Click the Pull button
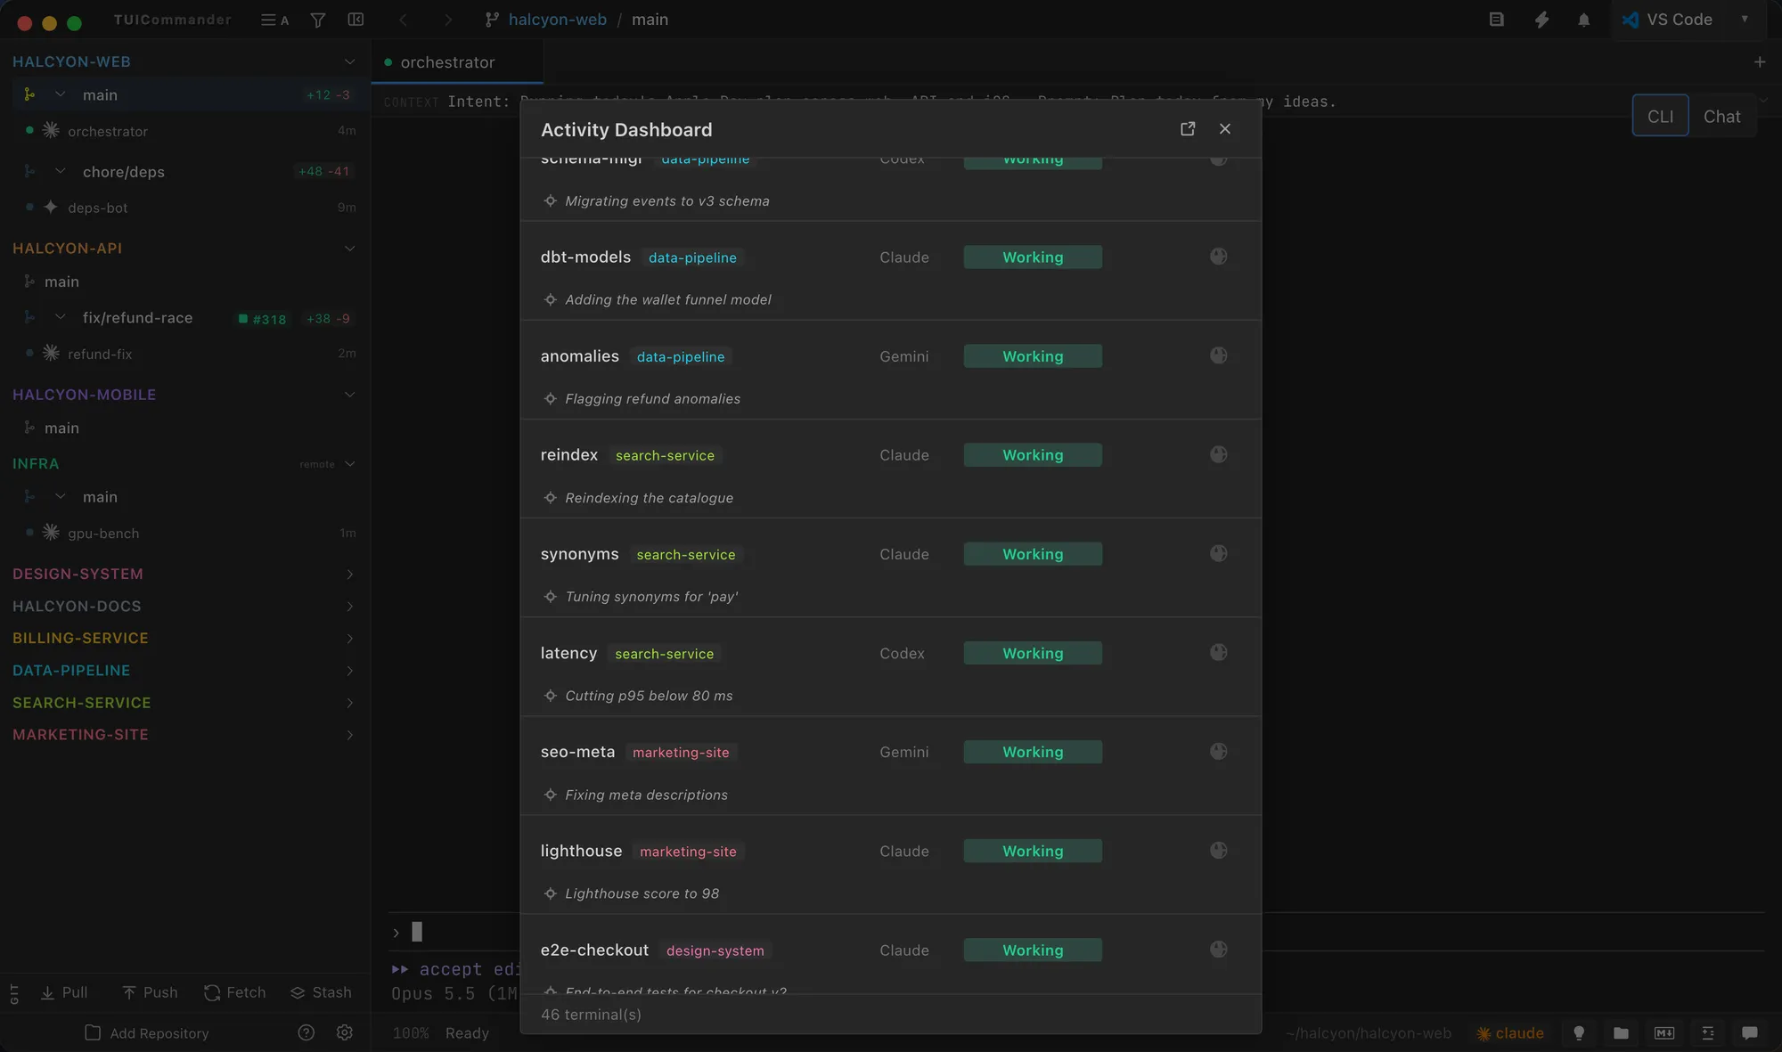 point(63,992)
